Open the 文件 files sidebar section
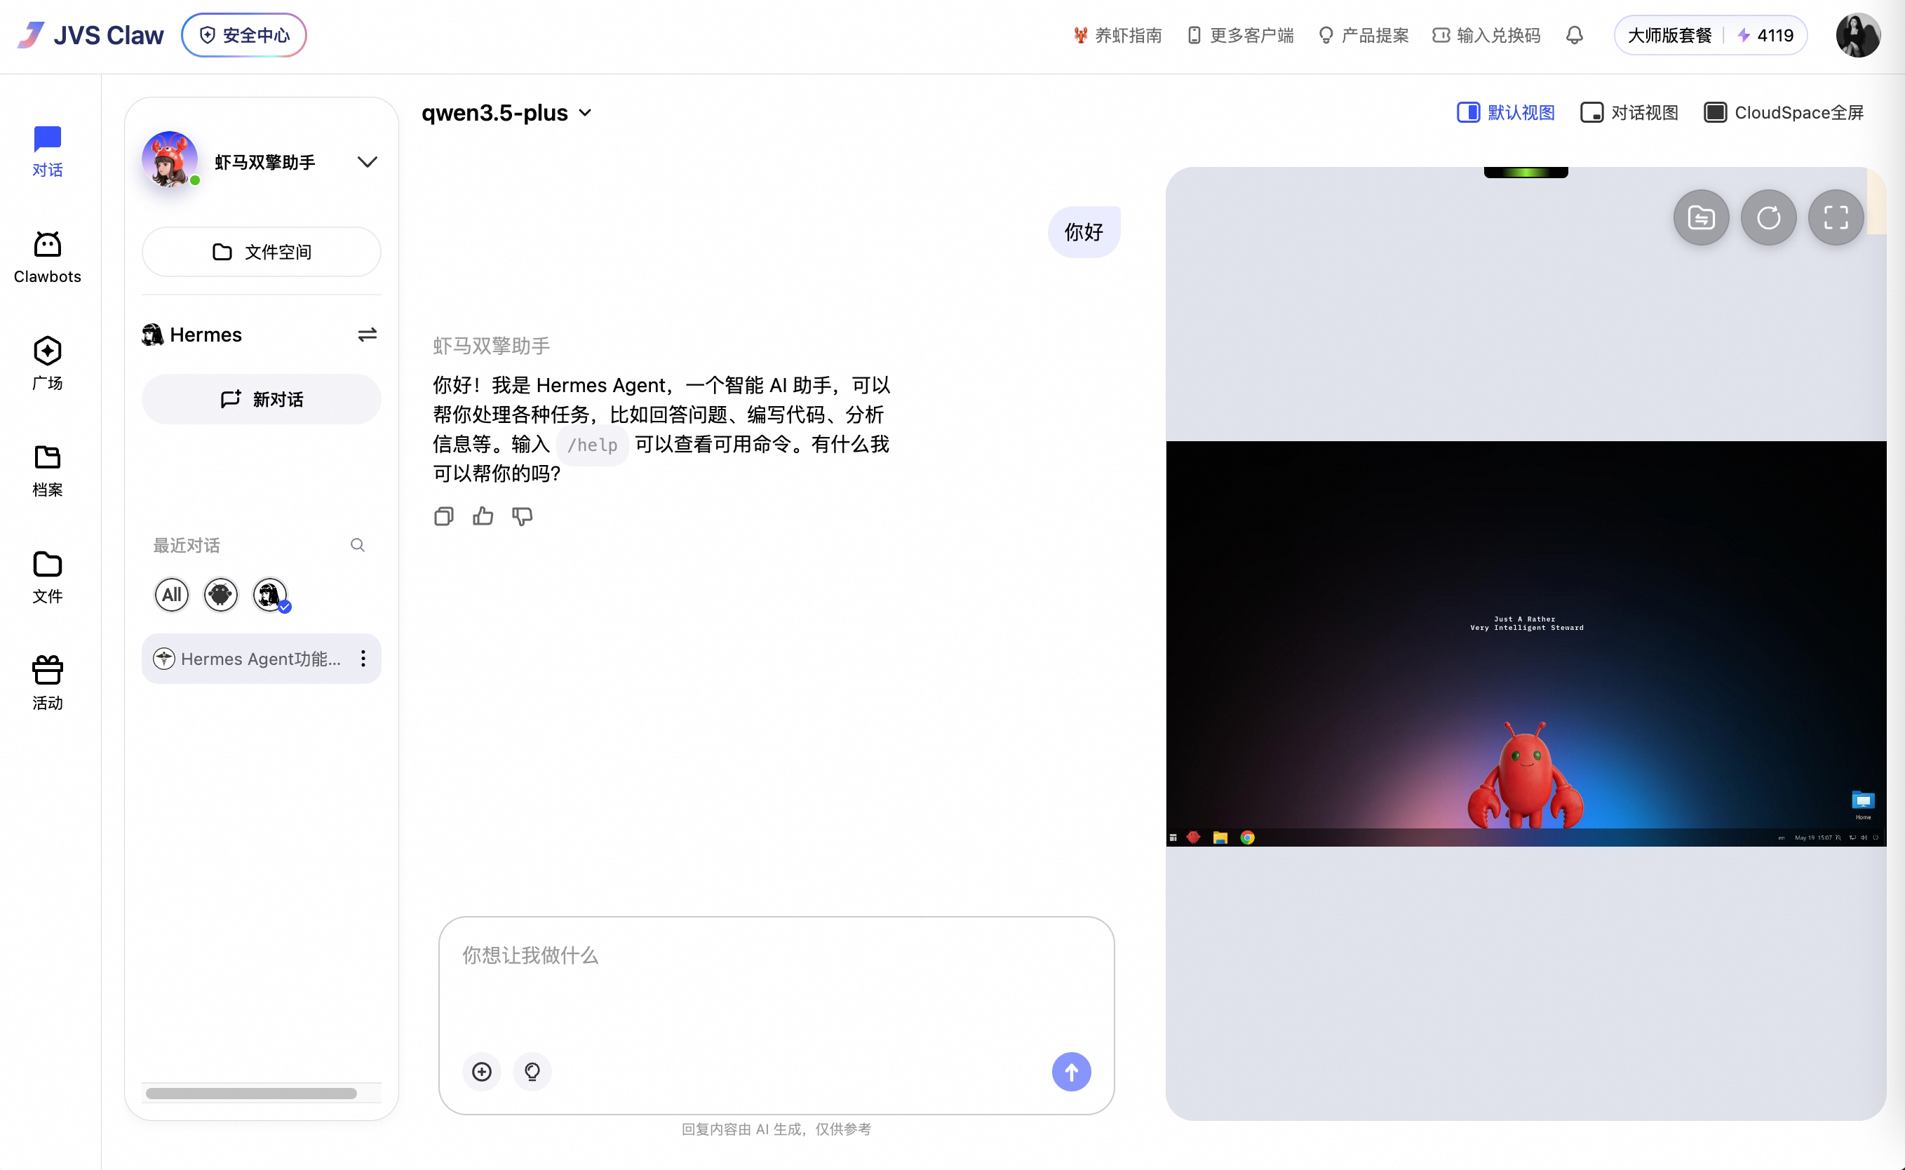Image resolution: width=1905 pixels, height=1170 pixels. click(47, 578)
